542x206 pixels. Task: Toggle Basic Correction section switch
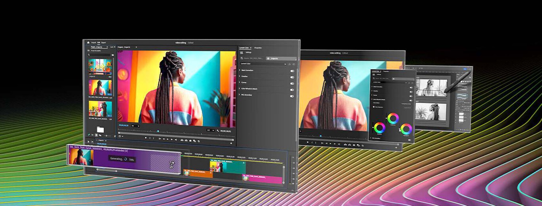point(292,71)
